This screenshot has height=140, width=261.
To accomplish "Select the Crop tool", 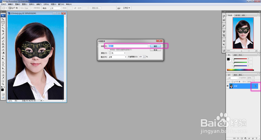I will pos(3,31).
